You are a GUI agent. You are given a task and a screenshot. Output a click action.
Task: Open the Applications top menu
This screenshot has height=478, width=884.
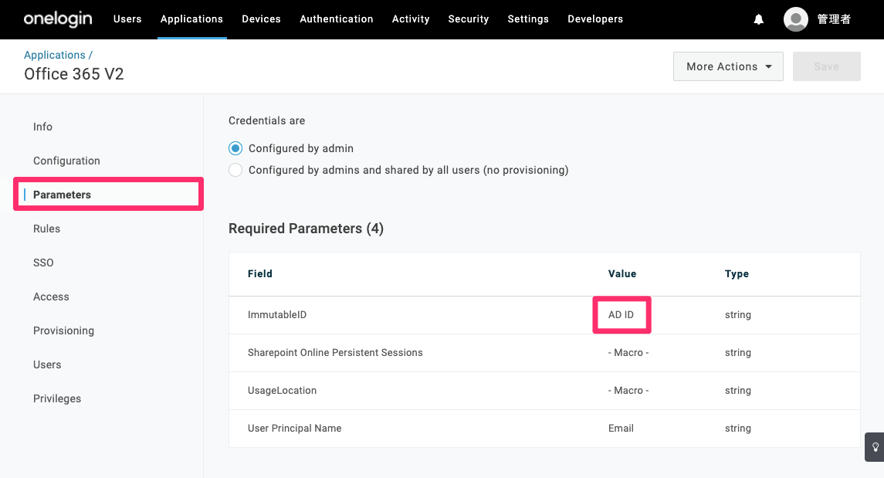(191, 19)
